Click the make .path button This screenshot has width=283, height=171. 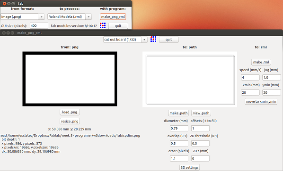pos(178,113)
